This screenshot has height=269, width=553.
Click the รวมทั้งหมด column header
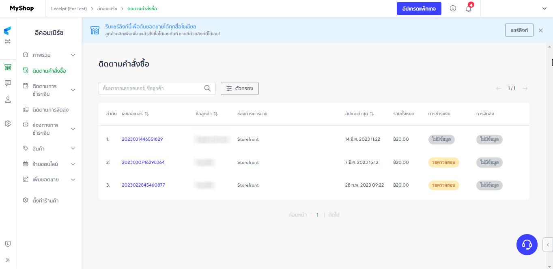click(404, 114)
